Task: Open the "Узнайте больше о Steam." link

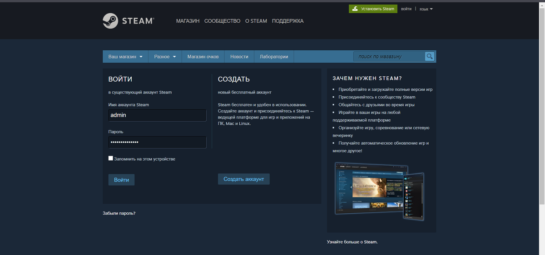Action: click(x=352, y=242)
